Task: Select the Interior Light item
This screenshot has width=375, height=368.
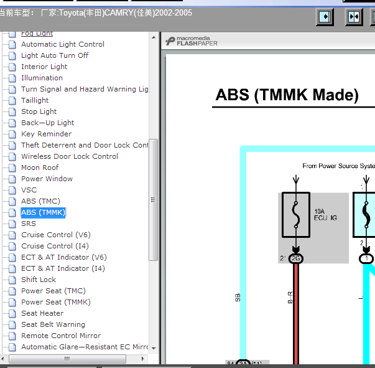Action: click(x=44, y=67)
